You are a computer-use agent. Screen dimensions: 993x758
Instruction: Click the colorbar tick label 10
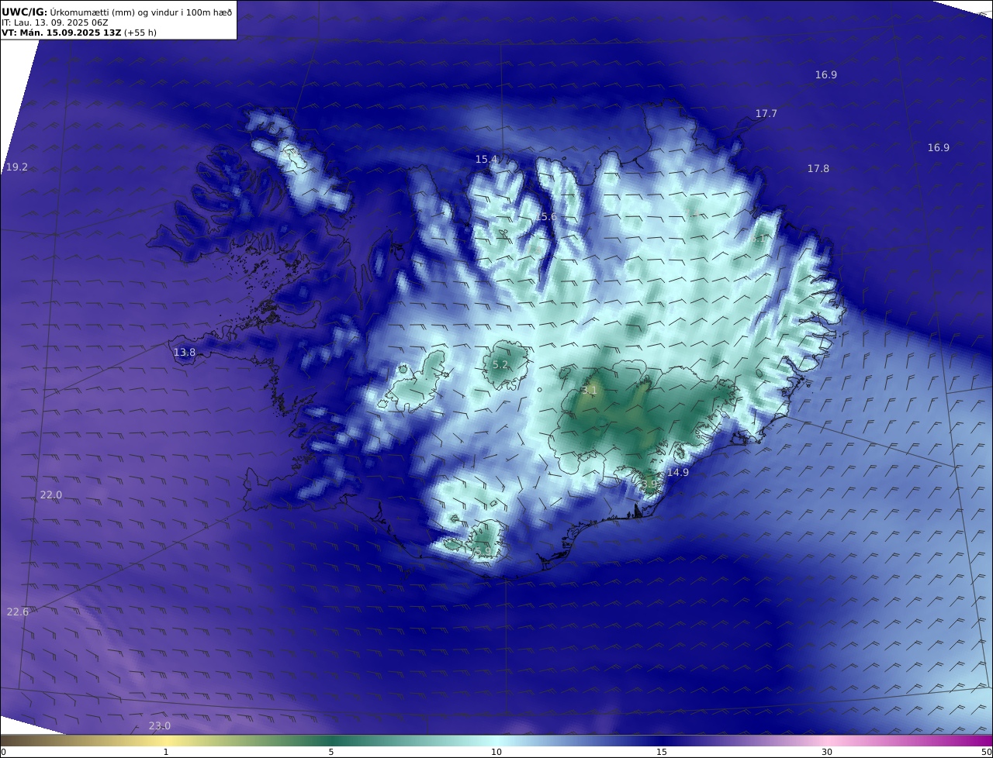(x=496, y=752)
